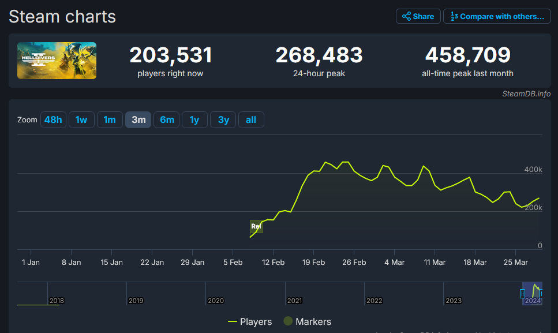Grab the left navigator range handle
This screenshot has width=558, height=333.
pos(522,294)
